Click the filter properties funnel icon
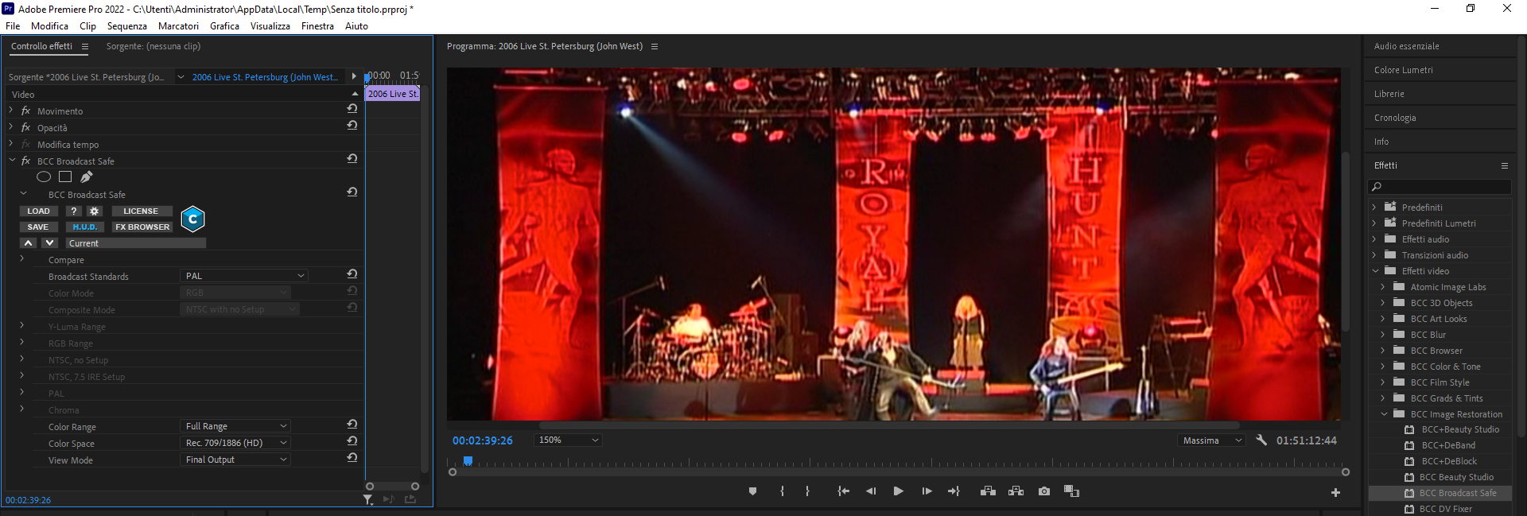This screenshot has height=516, width=1527. (x=367, y=499)
